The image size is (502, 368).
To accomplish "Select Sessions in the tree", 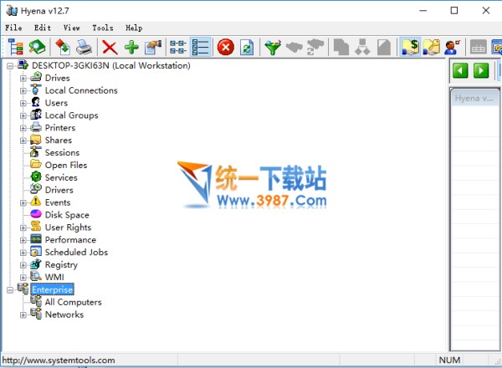I will coord(62,153).
